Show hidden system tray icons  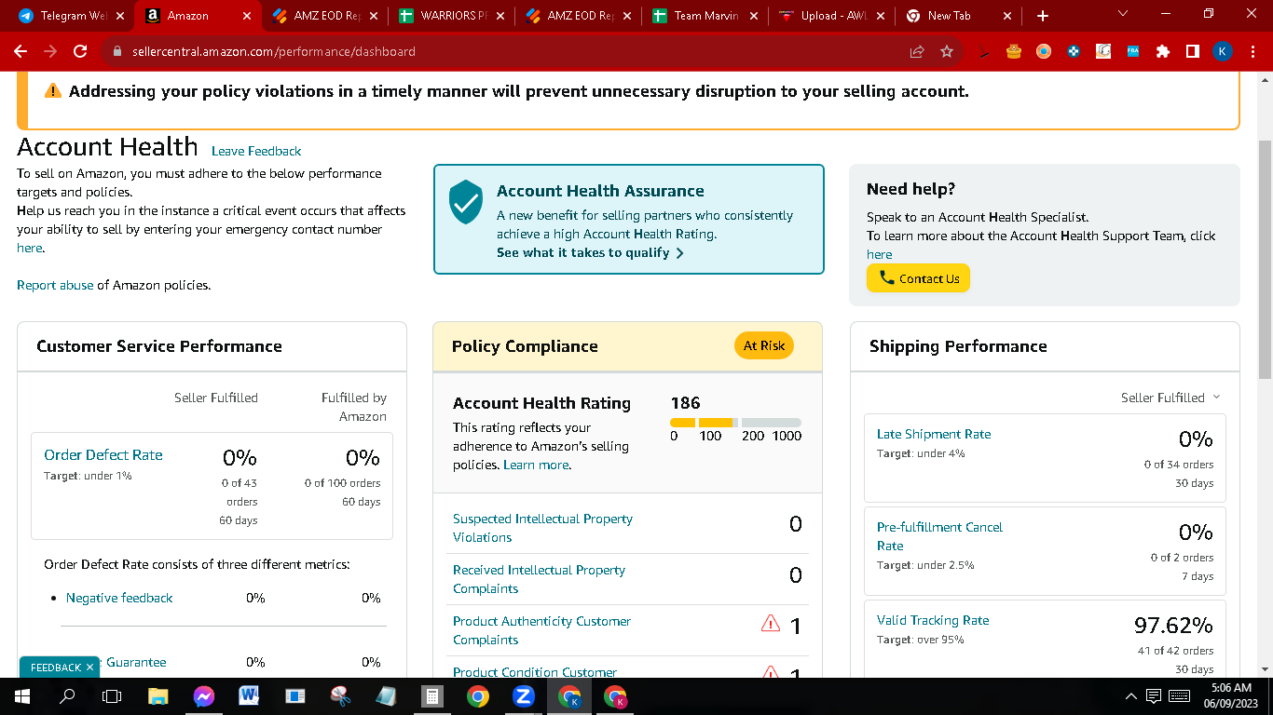pos(1131,696)
